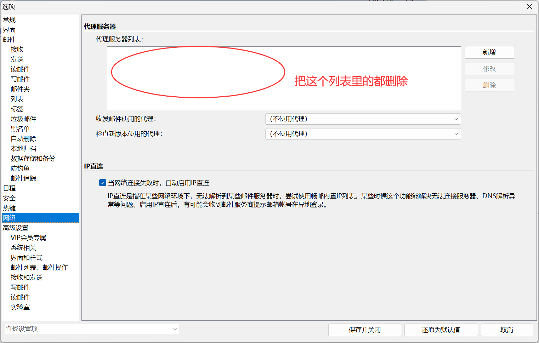Click the 查找设置项 search combo box
539x343 pixels.
pos(91,329)
